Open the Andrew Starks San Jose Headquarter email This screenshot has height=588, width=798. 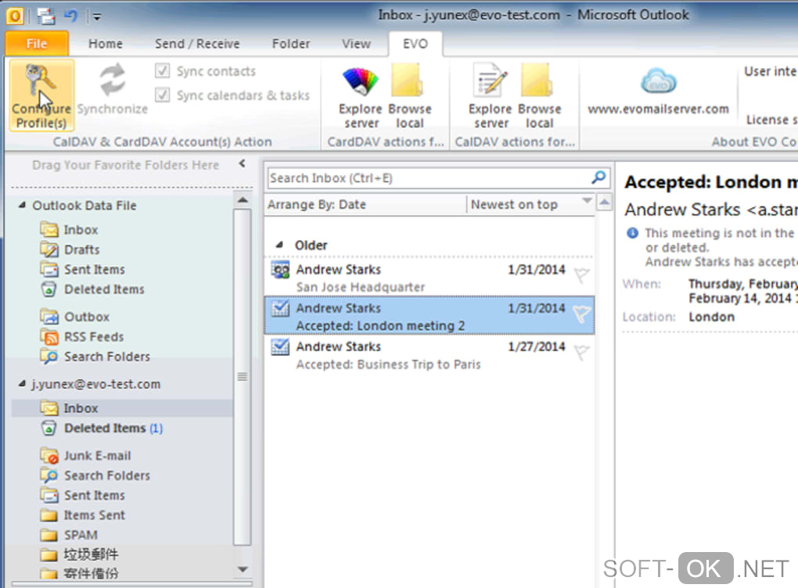[x=430, y=278]
